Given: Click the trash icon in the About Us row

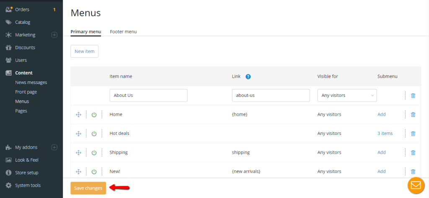Looking at the screenshot, I should 413,96.
